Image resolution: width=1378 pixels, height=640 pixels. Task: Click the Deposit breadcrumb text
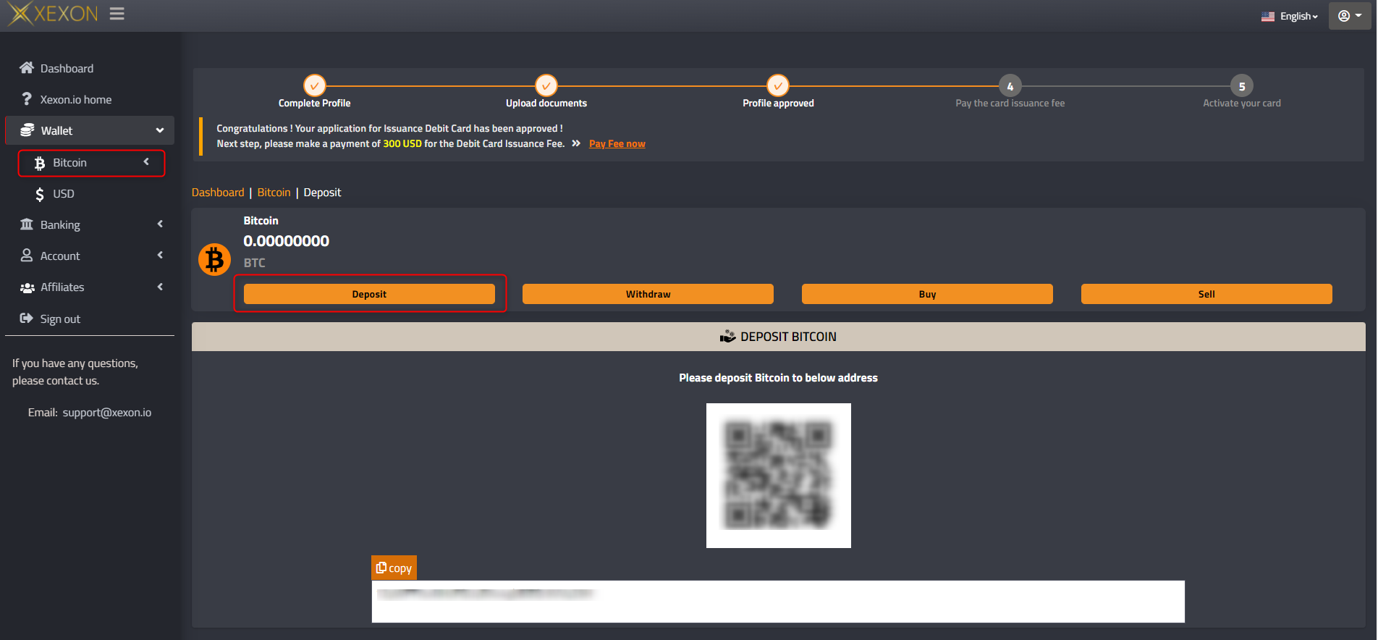pos(322,192)
